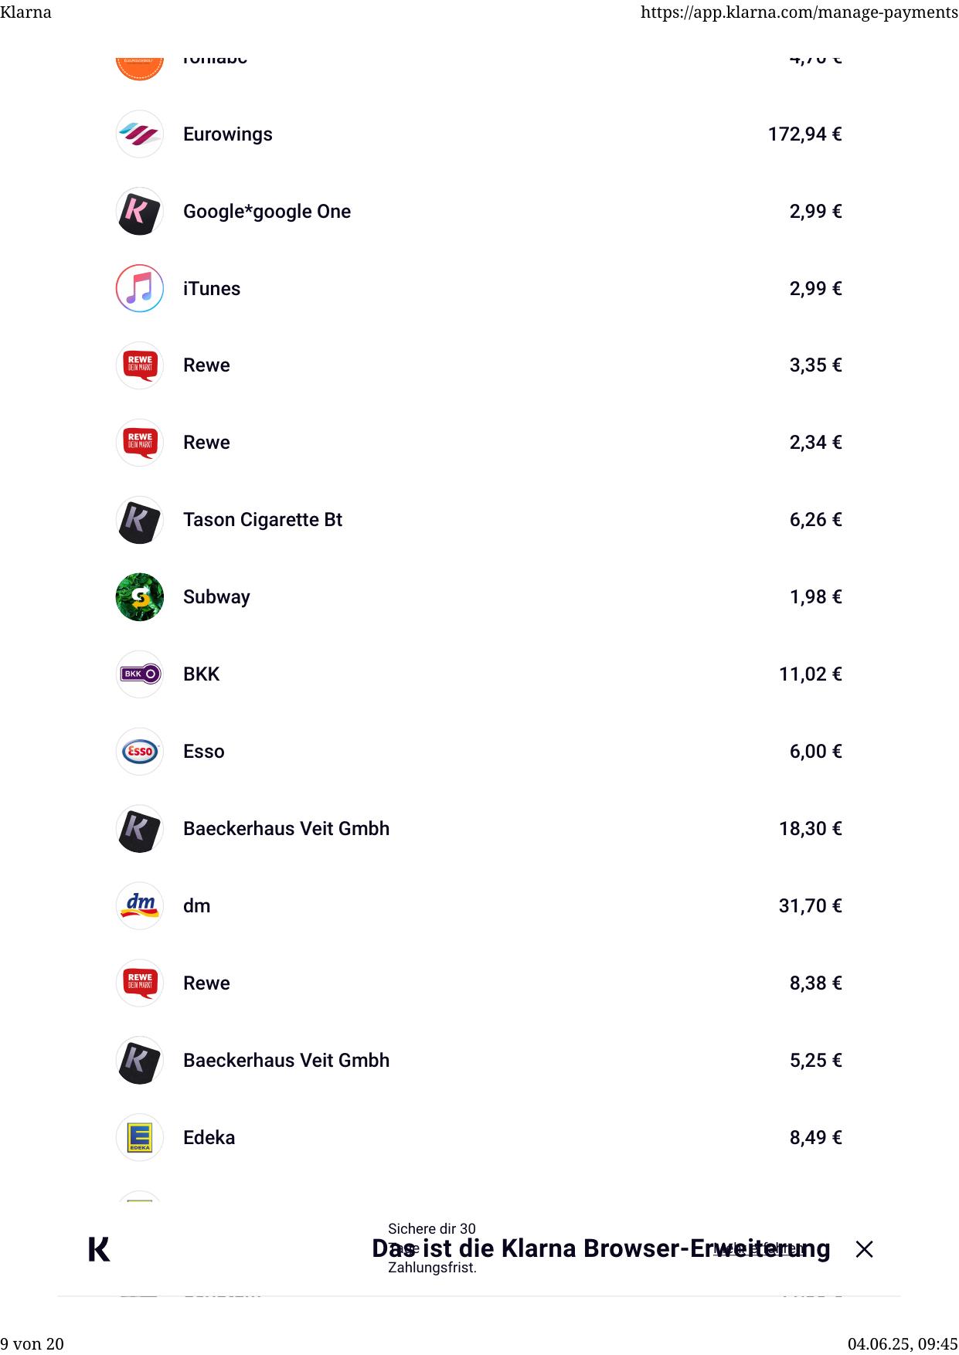Click the Eurowings airline logo icon
Screen dimensions: 959x1355
click(140, 134)
